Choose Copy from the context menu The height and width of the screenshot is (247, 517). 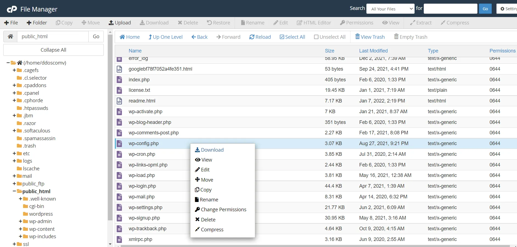(203, 190)
